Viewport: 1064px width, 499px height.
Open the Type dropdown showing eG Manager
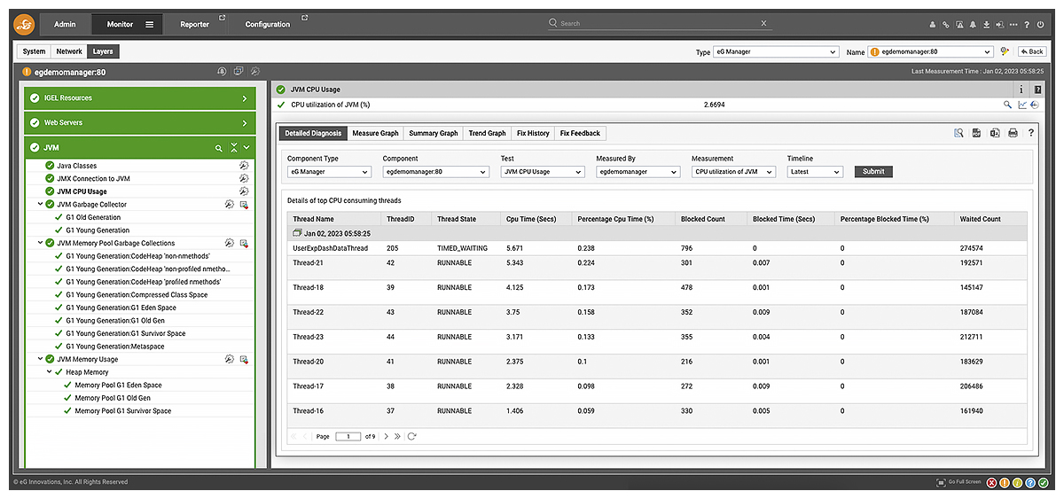click(776, 52)
